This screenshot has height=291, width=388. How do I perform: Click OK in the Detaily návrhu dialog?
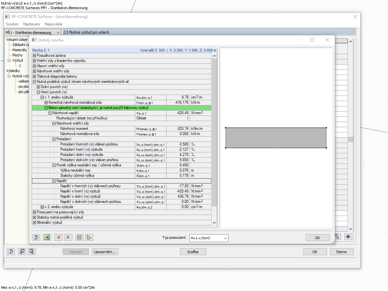coord(318,238)
